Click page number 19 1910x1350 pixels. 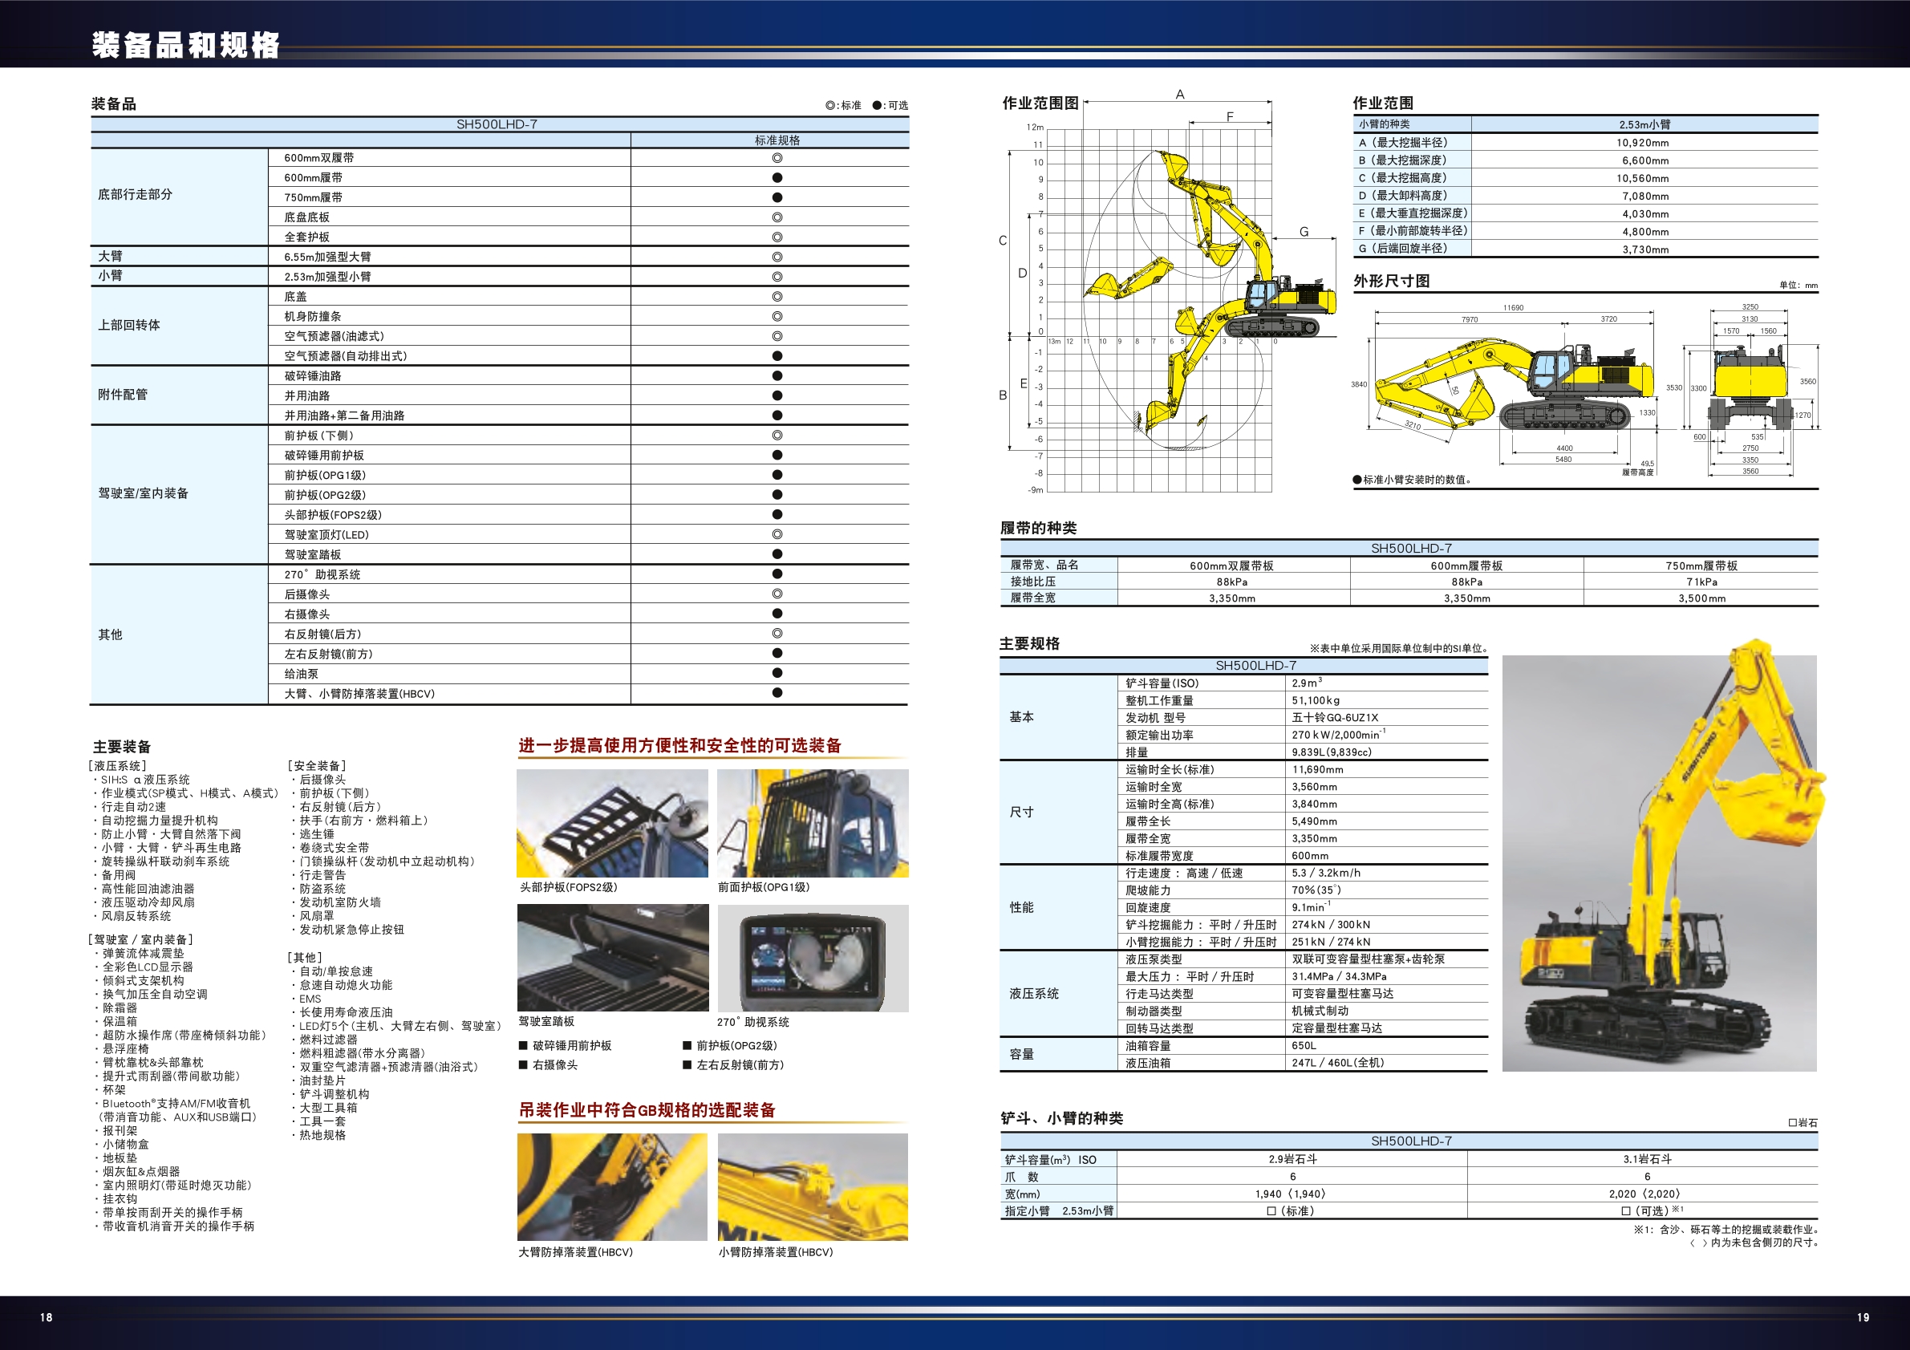tap(1863, 1318)
